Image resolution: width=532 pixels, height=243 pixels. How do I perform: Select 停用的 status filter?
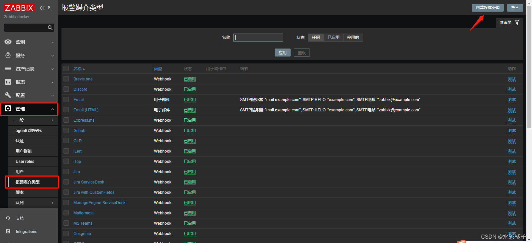coord(353,38)
